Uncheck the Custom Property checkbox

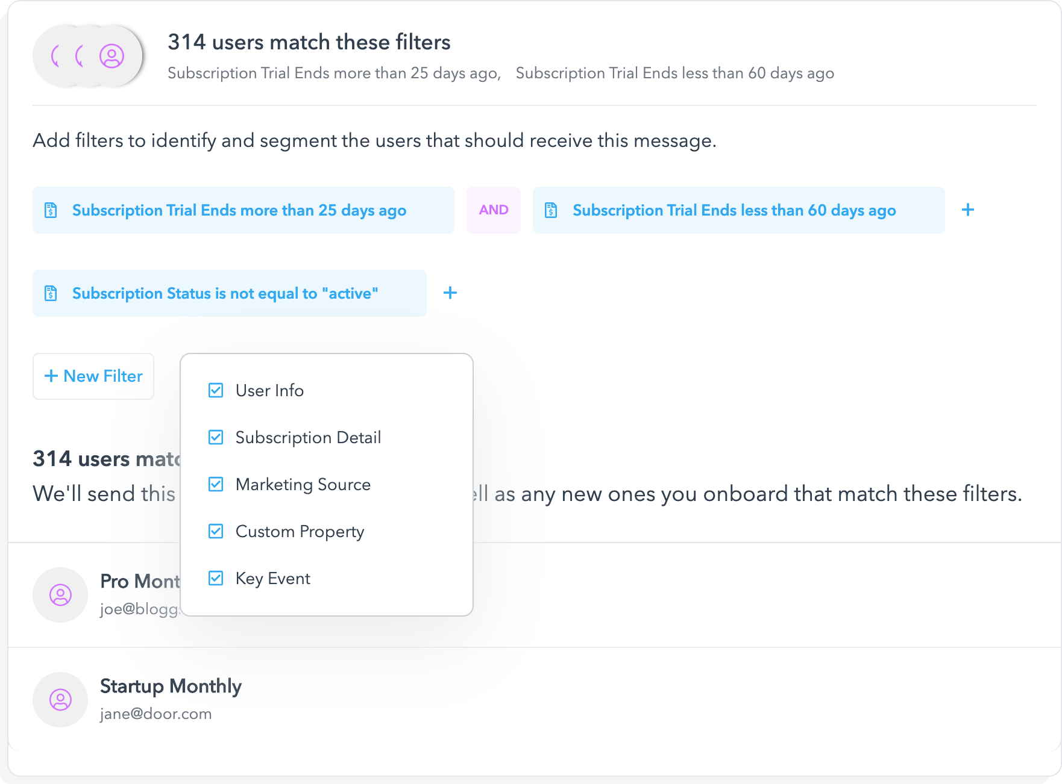click(216, 531)
